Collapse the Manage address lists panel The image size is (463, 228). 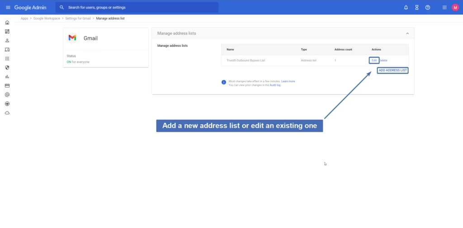[407, 33]
